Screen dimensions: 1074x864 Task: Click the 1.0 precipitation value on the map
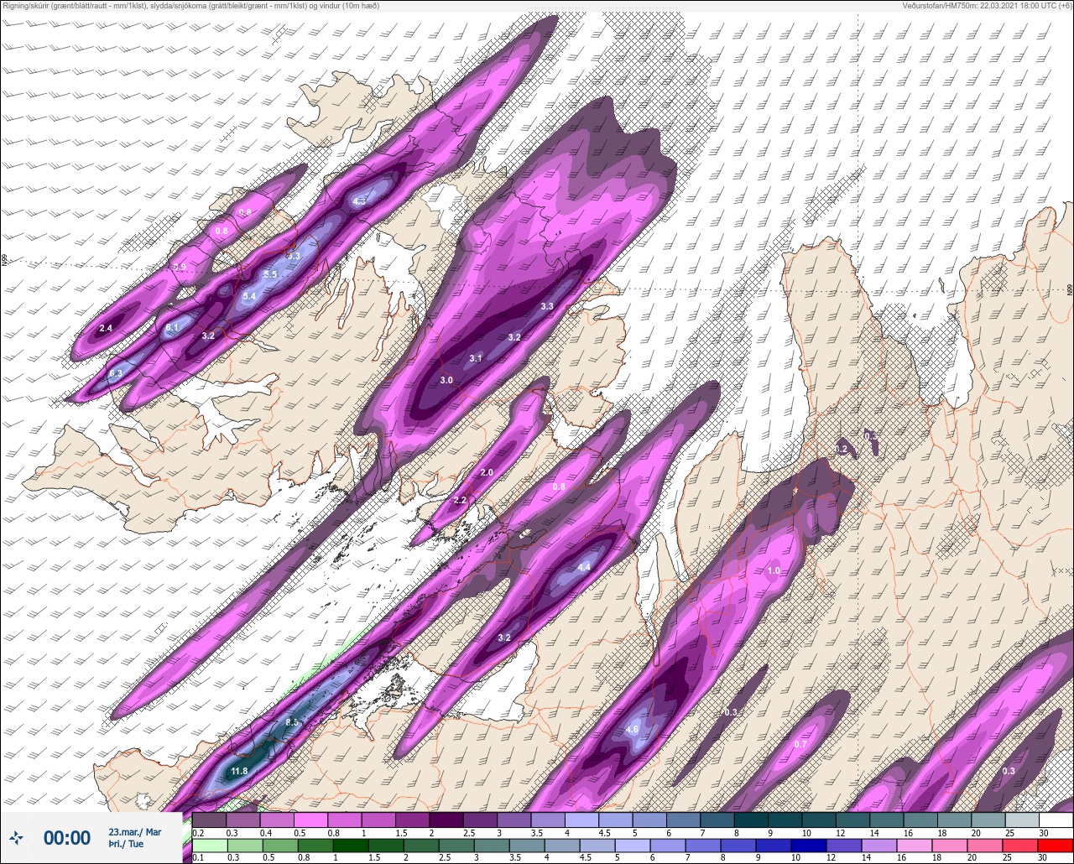tap(774, 570)
